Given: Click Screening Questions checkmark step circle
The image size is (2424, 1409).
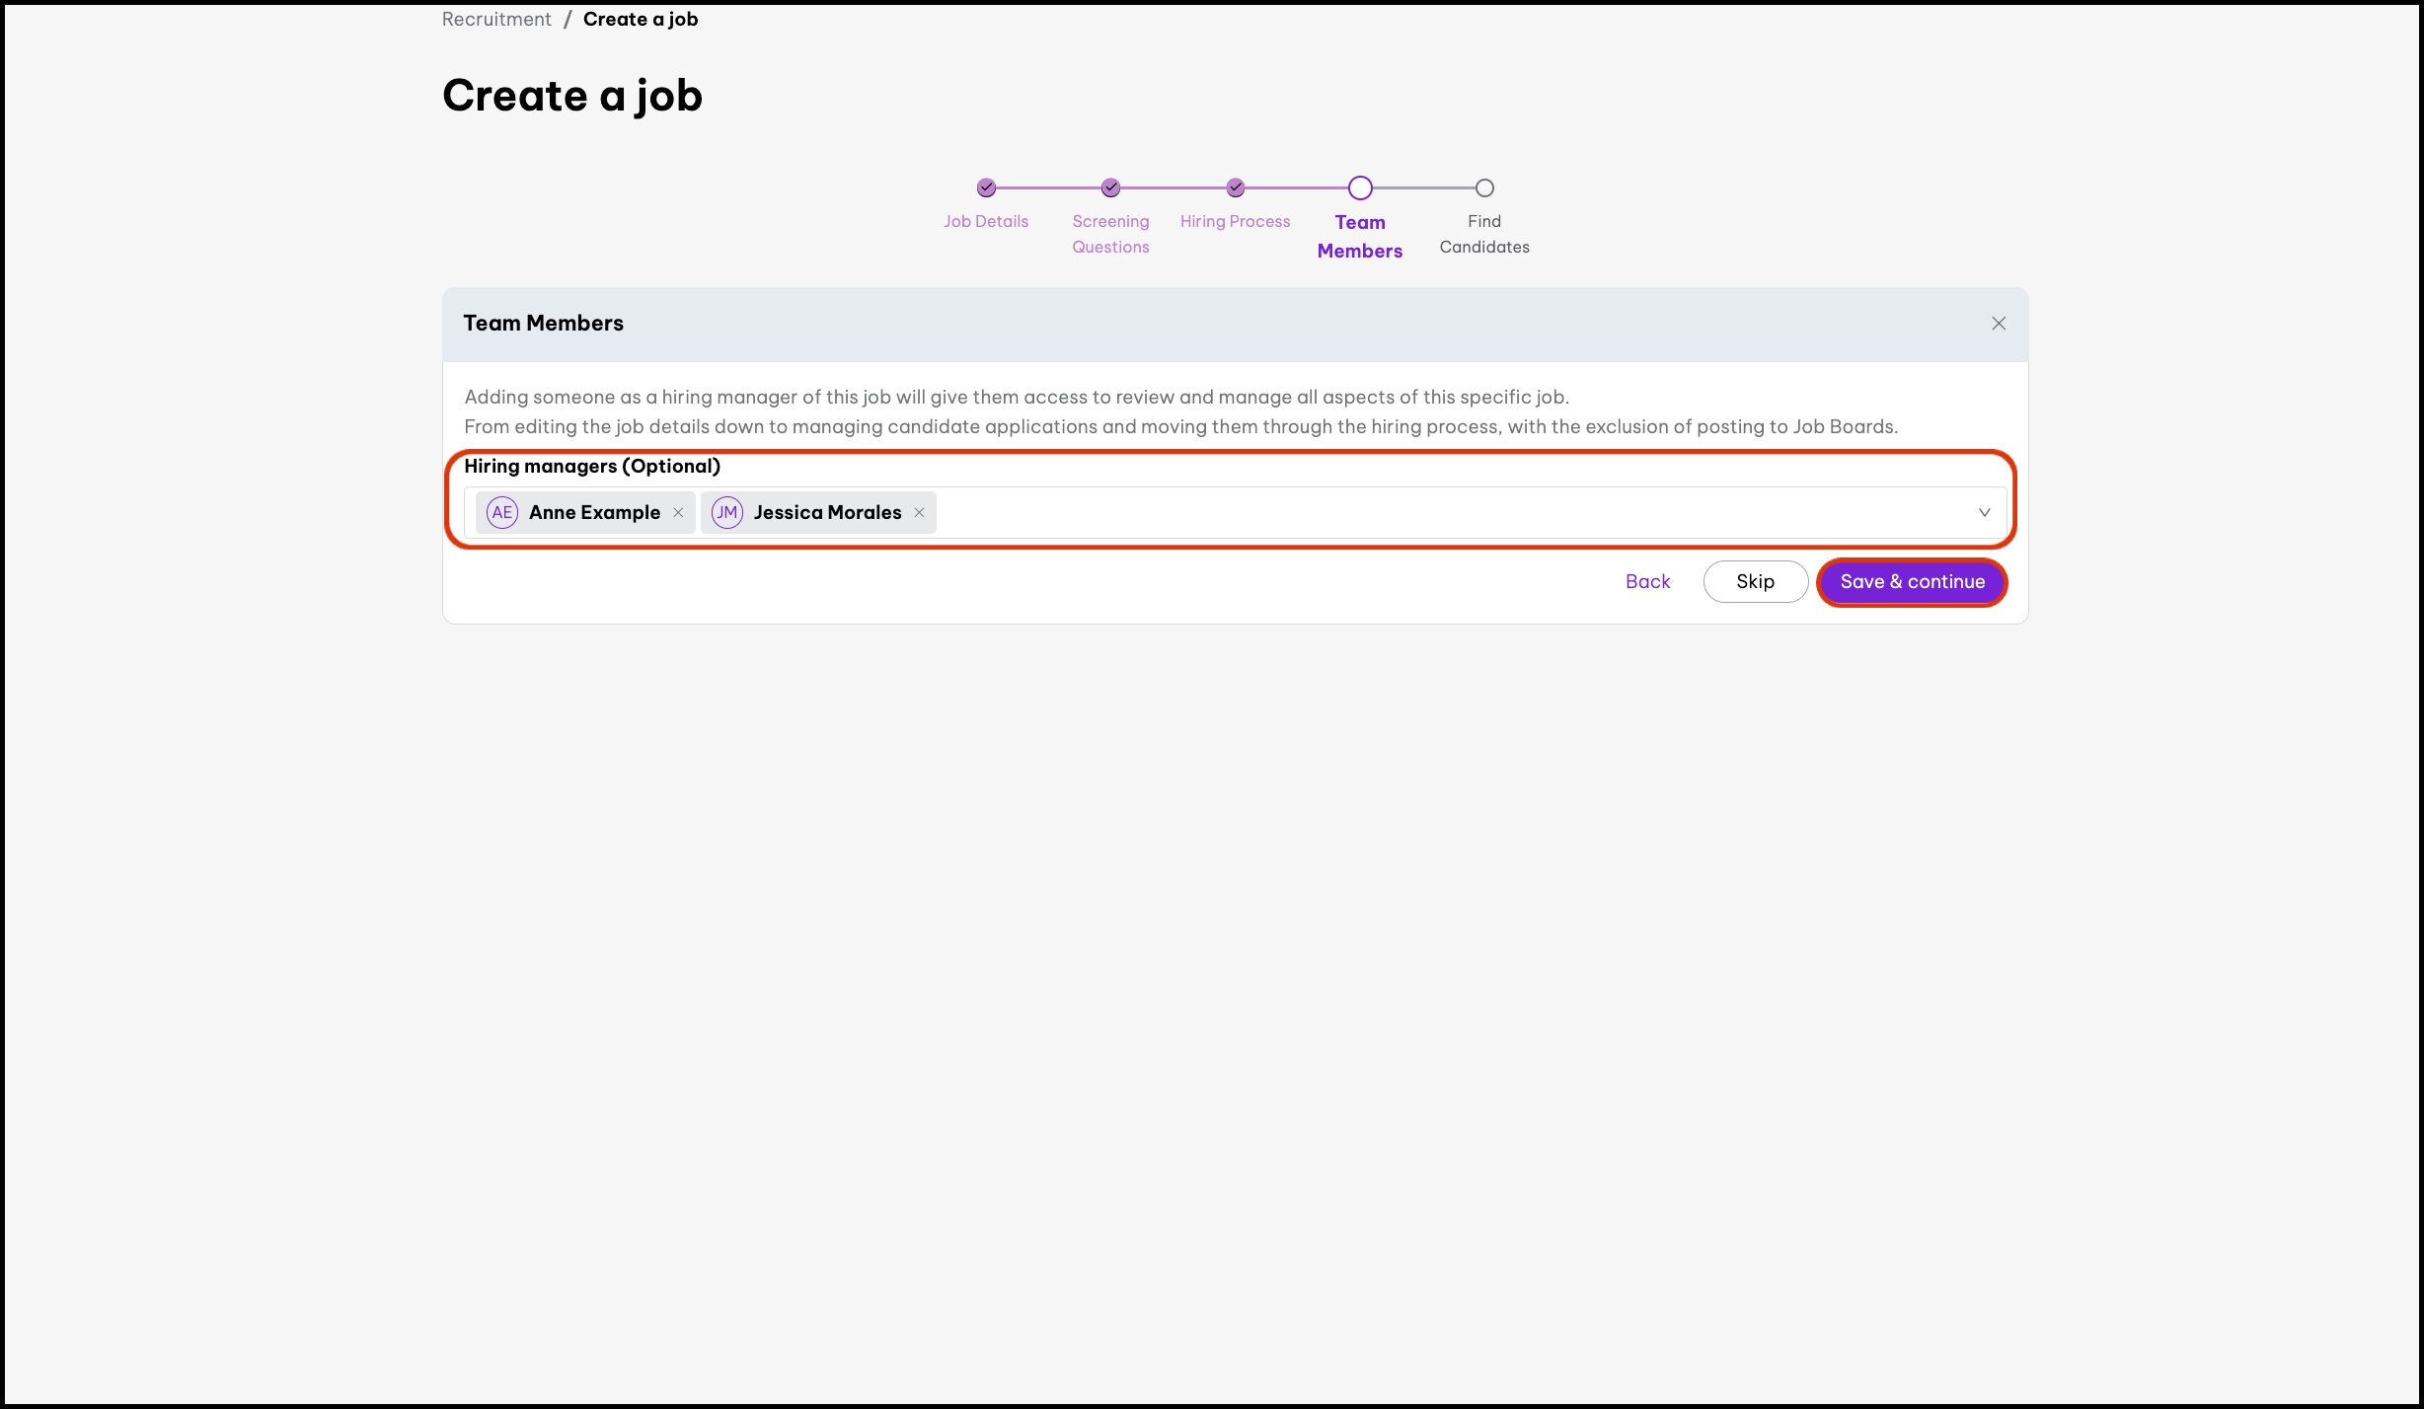Looking at the screenshot, I should click(1110, 187).
